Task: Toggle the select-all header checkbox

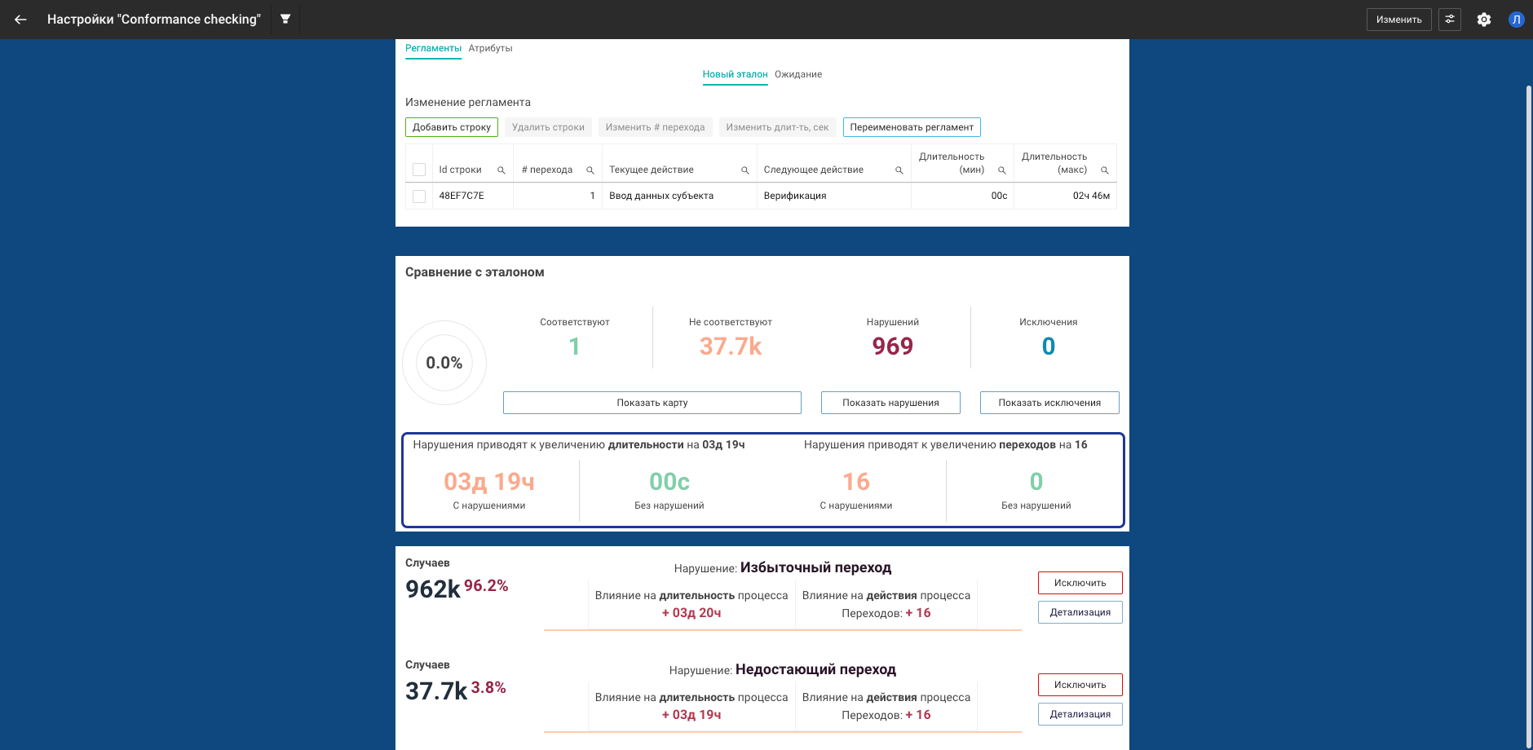Action: point(419,170)
